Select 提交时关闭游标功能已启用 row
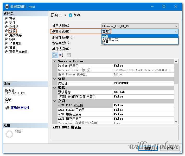Image resolution: width=185 pixels, height=156 pixels. (116, 97)
